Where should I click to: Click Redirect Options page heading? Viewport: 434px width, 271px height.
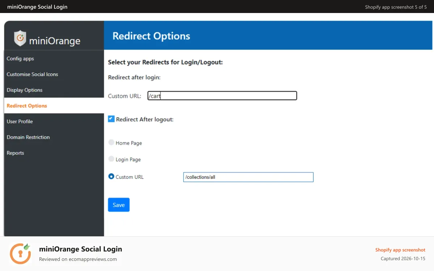(151, 36)
